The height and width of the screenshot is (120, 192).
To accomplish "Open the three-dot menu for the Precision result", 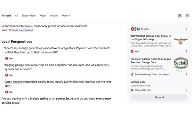I will pyautogui.click(x=186, y=74).
